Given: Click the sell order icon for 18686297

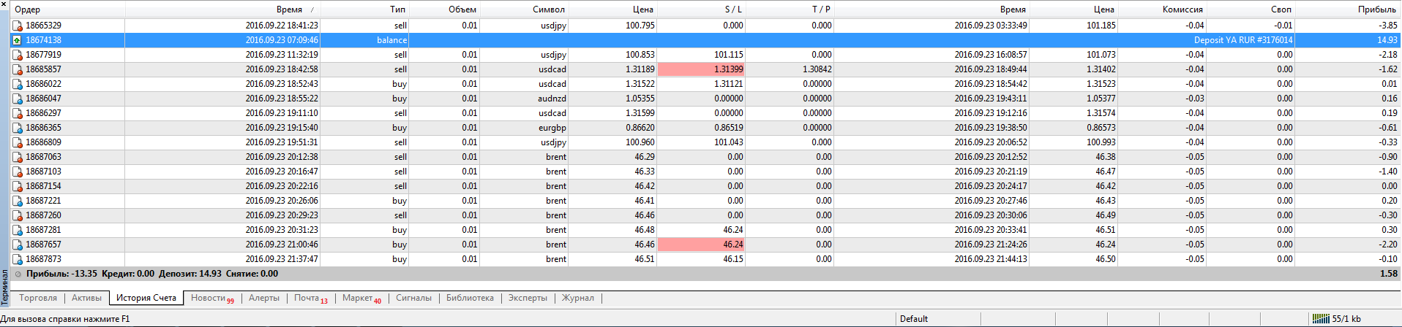Looking at the screenshot, I should (17, 113).
